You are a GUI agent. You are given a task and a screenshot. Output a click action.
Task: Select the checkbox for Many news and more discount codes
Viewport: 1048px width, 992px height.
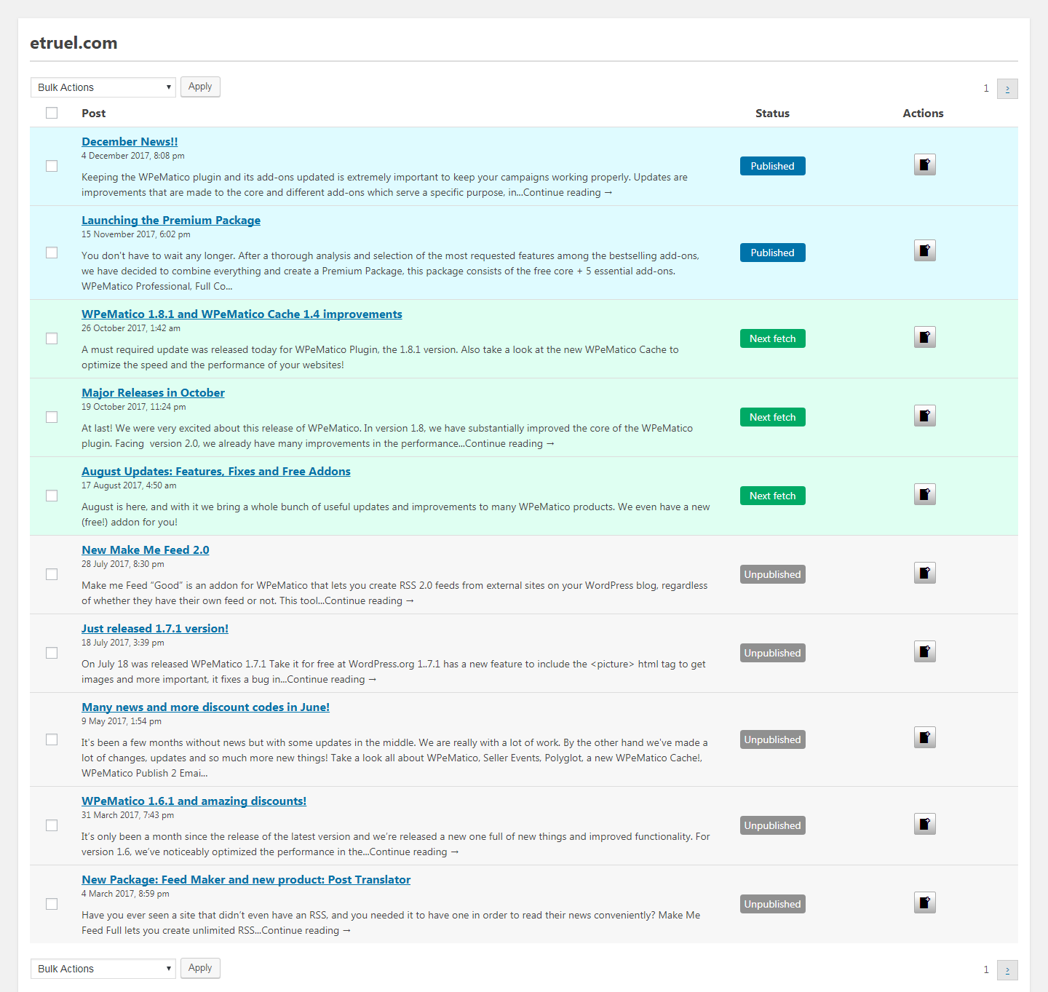click(52, 739)
